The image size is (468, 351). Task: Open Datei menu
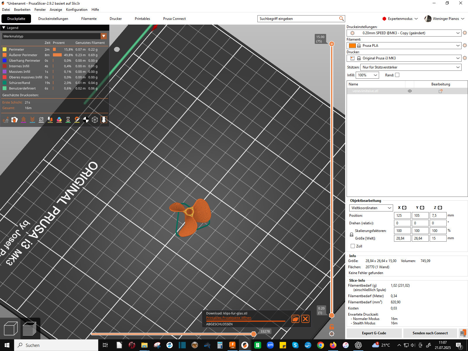pyautogui.click(x=6, y=10)
